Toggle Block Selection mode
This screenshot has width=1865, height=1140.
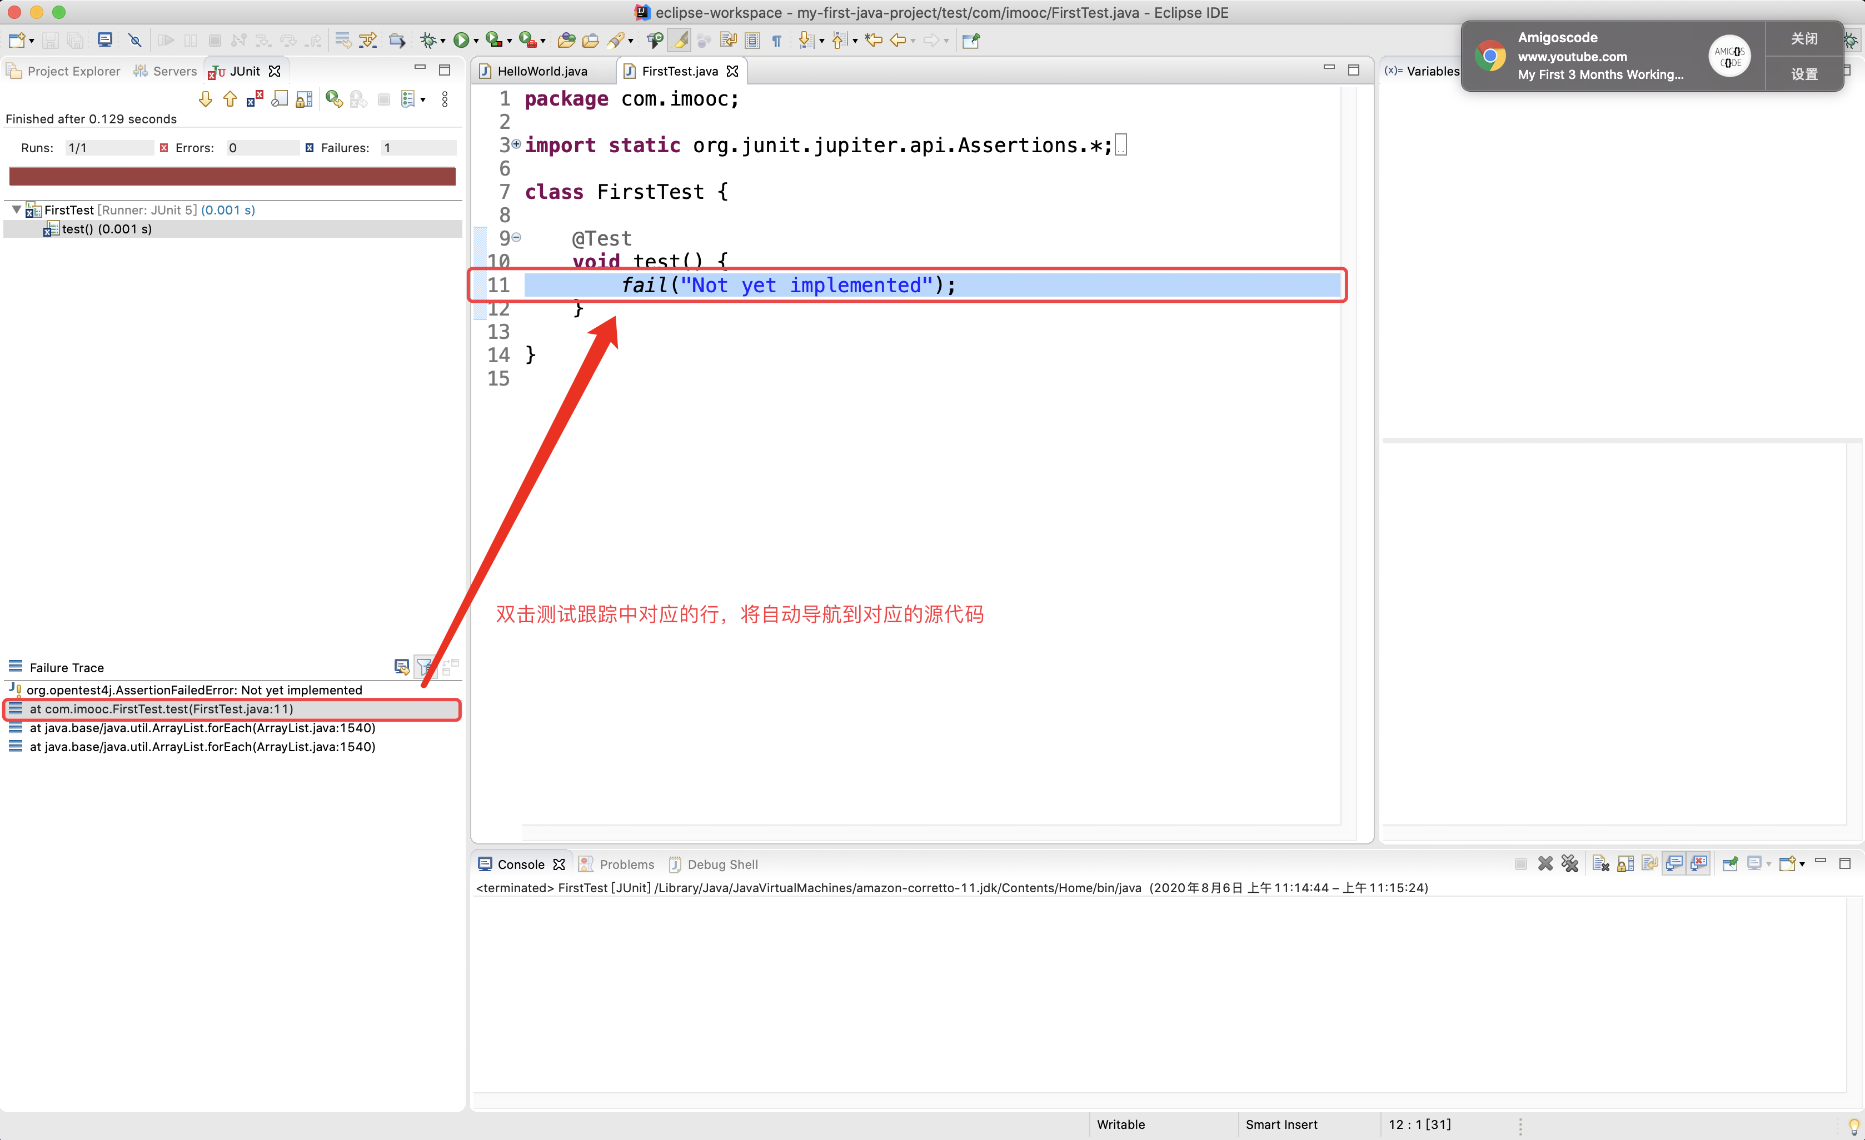752,40
